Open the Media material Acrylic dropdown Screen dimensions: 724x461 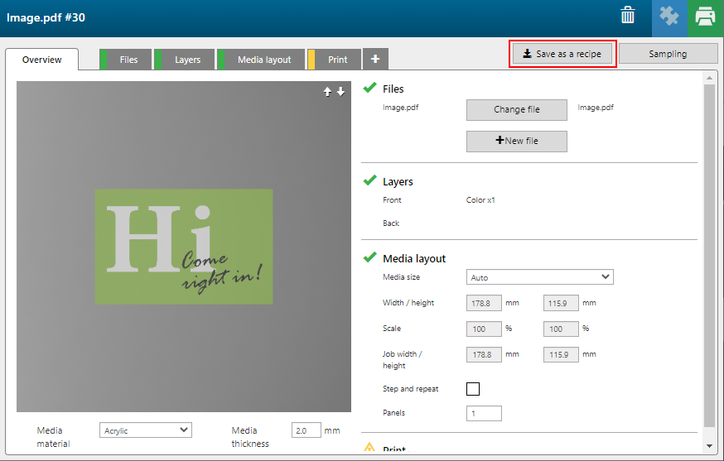145,430
